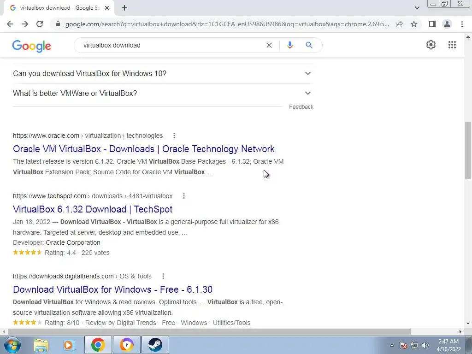The height and width of the screenshot is (354, 472).
Task: Click the techspot.com breadcrumb URL
Action: [x=93, y=196]
